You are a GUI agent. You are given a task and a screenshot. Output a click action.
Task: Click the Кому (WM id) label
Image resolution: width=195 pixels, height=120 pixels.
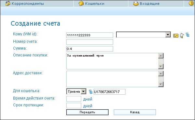point(25,34)
